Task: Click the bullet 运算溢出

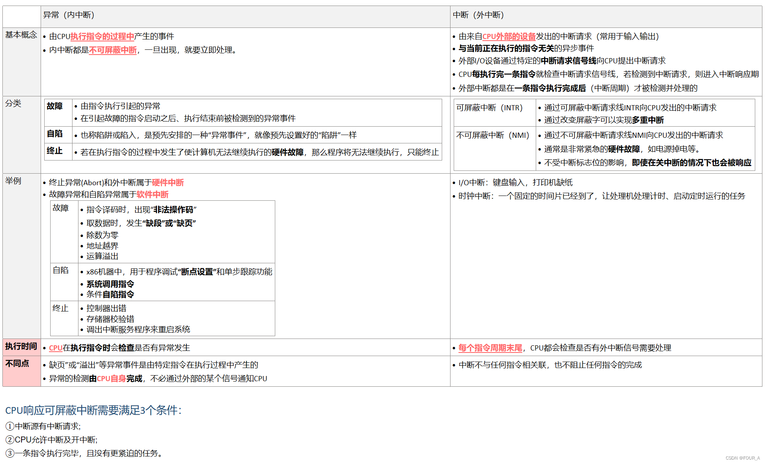Action: [102, 256]
